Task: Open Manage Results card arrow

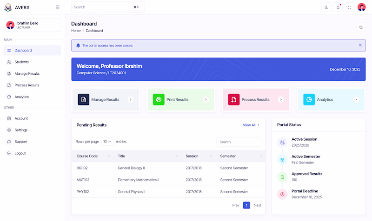Action: [131, 99]
